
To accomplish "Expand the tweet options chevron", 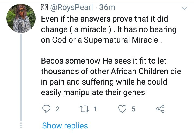I will point(185,9).
